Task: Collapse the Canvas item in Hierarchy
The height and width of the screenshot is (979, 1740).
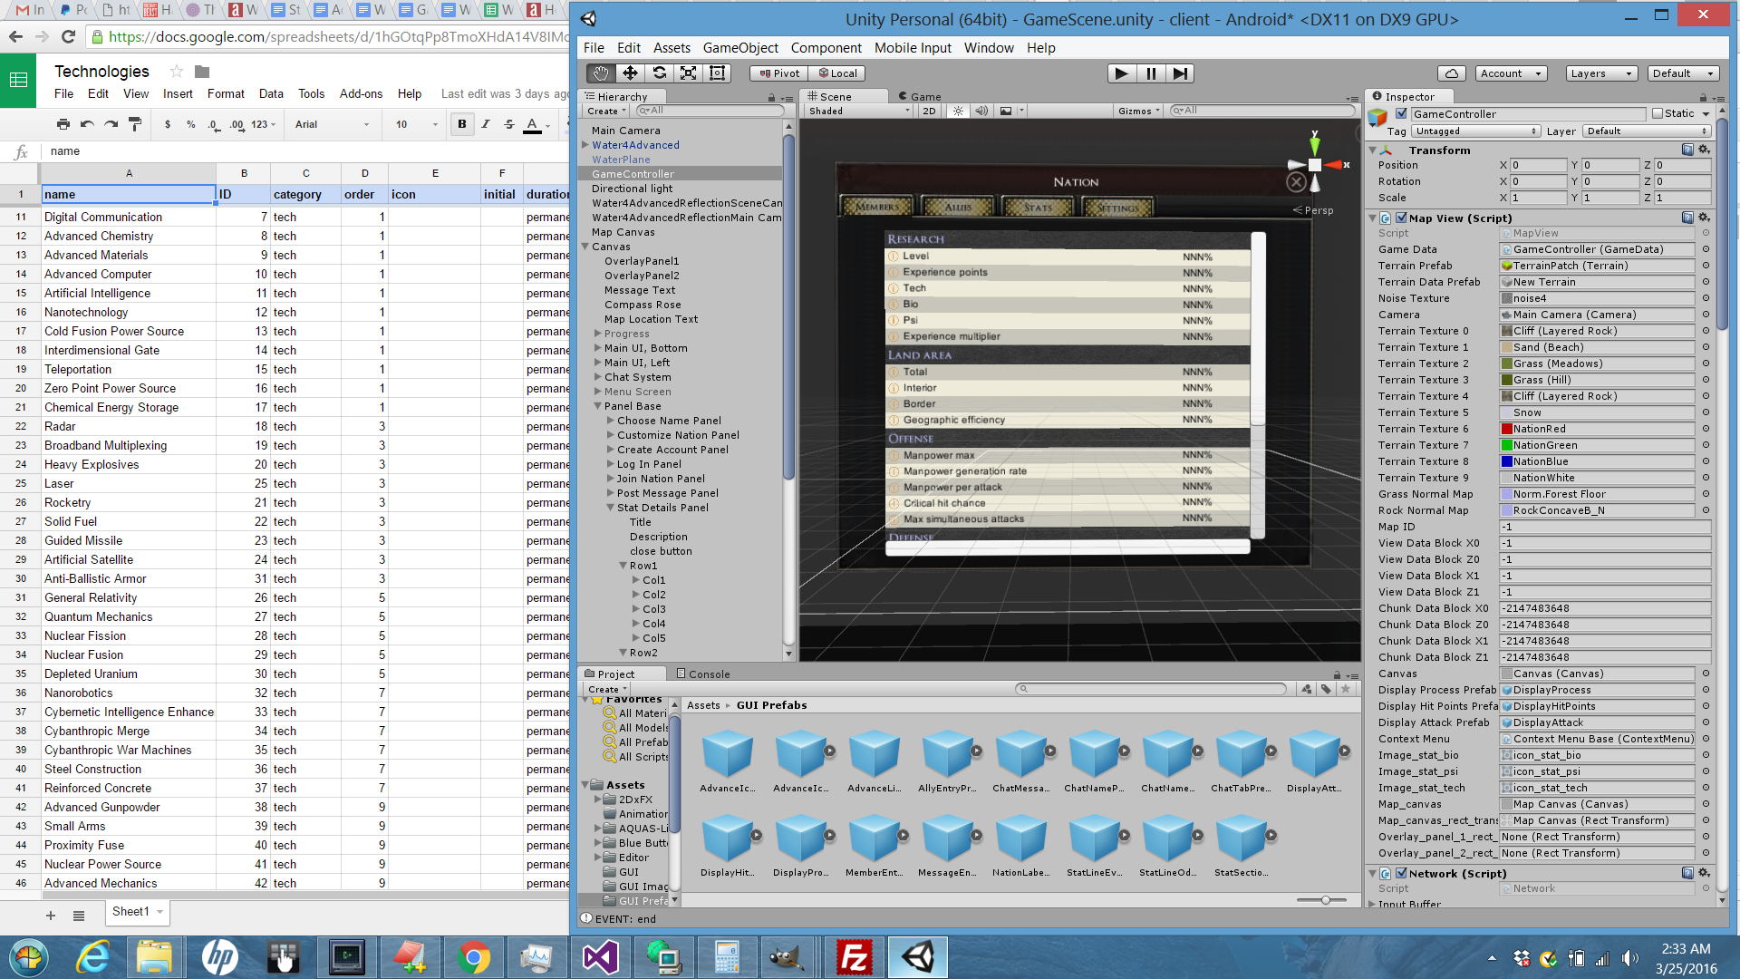Action: point(585,247)
